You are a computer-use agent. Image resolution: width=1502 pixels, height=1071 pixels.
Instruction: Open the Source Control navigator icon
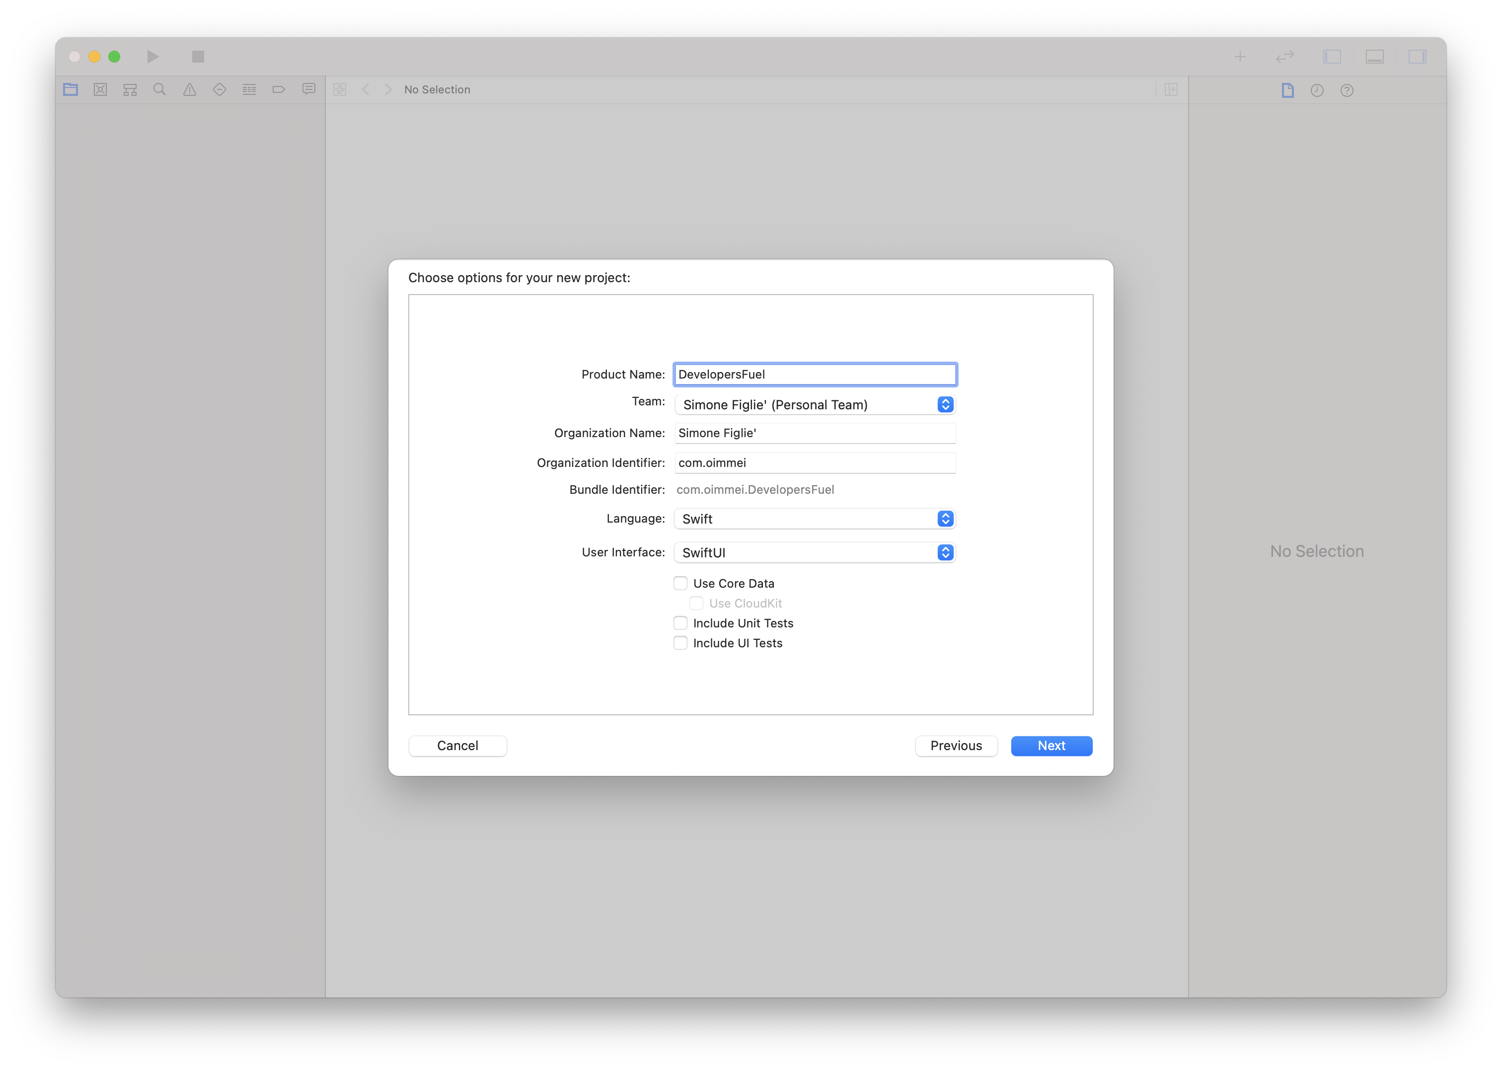point(100,90)
